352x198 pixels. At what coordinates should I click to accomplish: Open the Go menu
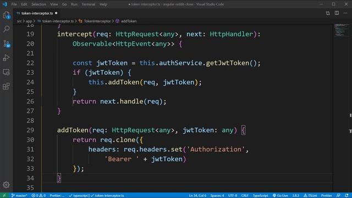pos(64,4)
